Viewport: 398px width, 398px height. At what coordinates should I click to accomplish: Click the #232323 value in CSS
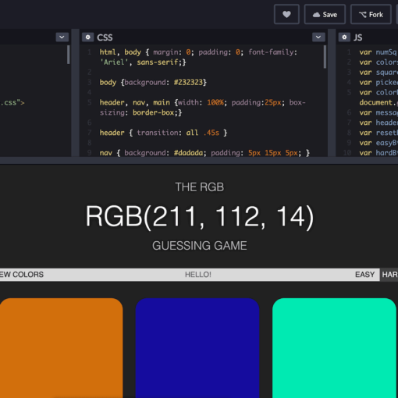click(188, 82)
